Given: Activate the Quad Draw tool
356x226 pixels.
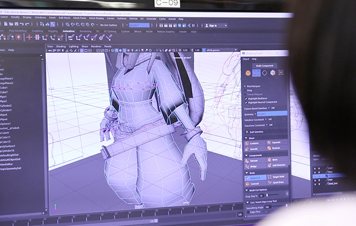Looking at the screenshot, I should (276, 182).
